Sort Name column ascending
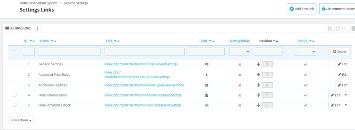The image size is (355, 130). [55, 41]
